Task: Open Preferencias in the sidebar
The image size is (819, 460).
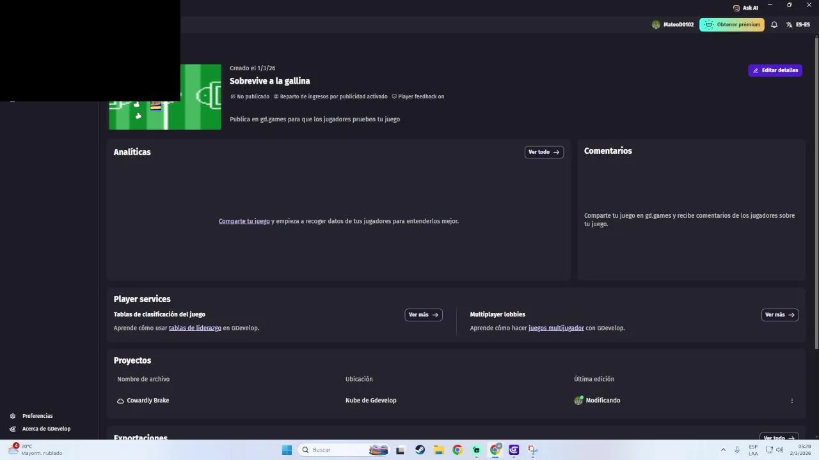Action: click(x=38, y=416)
